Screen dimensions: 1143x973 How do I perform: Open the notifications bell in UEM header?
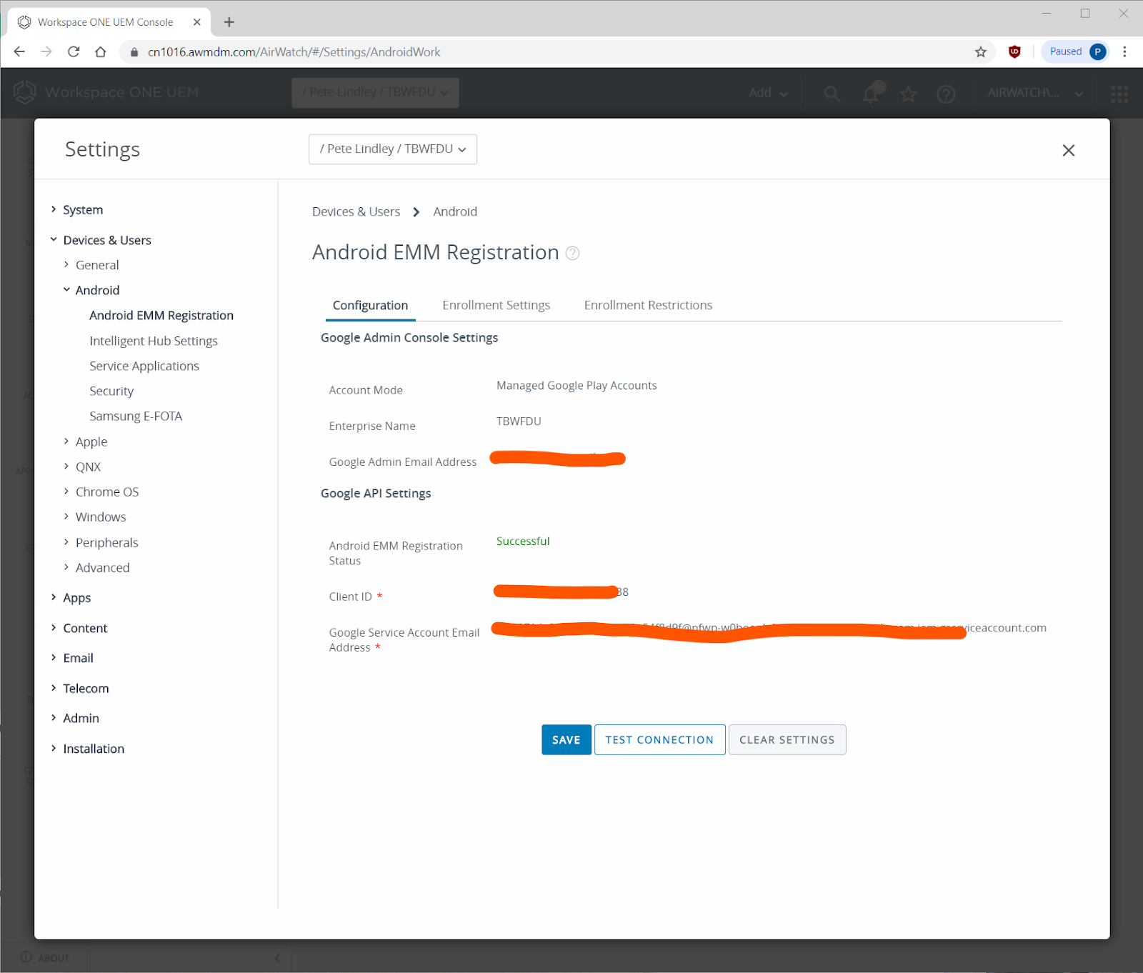(x=872, y=93)
